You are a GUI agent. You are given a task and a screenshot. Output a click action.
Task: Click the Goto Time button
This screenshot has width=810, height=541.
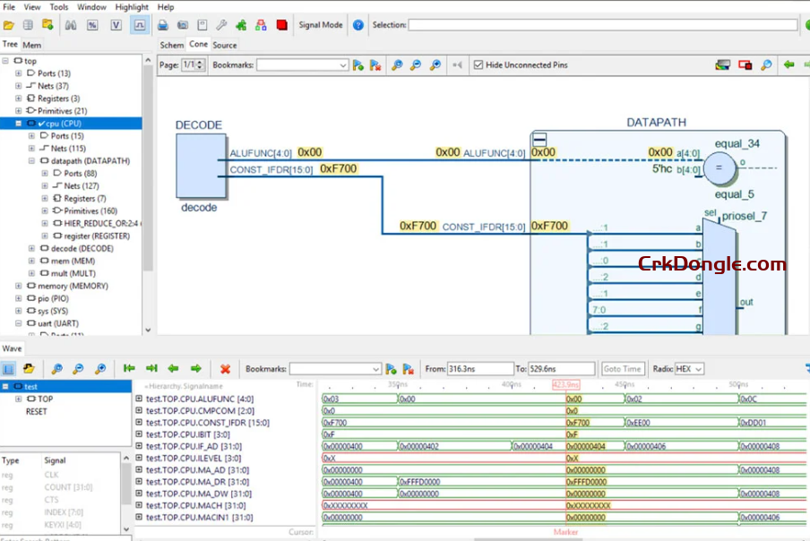pyautogui.click(x=623, y=367)
